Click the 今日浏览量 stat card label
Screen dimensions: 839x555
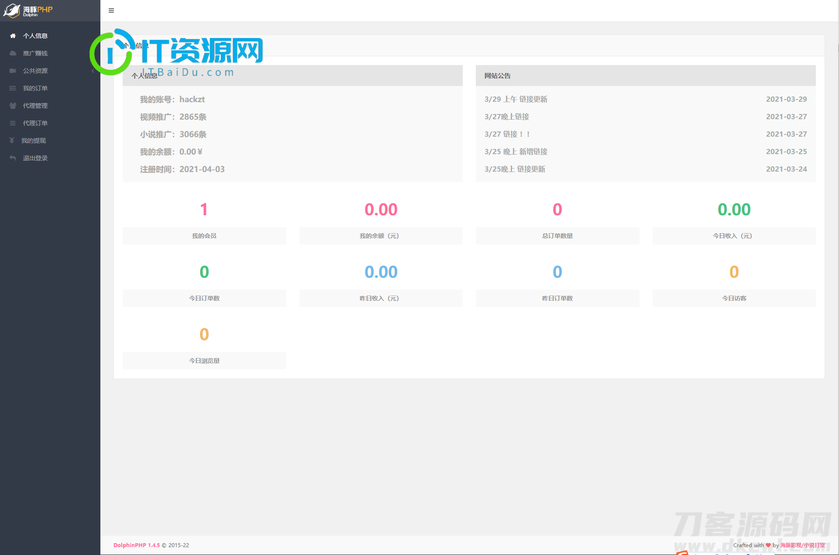tap(204, 361)
